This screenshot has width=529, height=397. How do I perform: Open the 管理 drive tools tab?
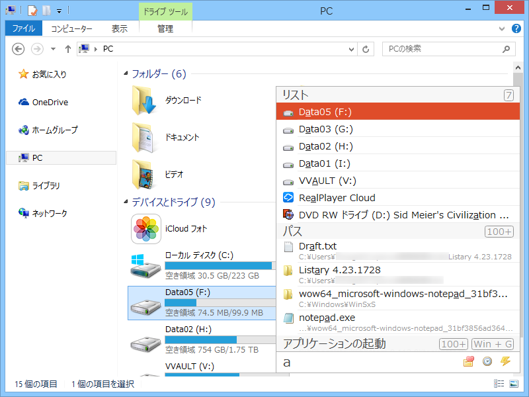(x=165, y=28)
